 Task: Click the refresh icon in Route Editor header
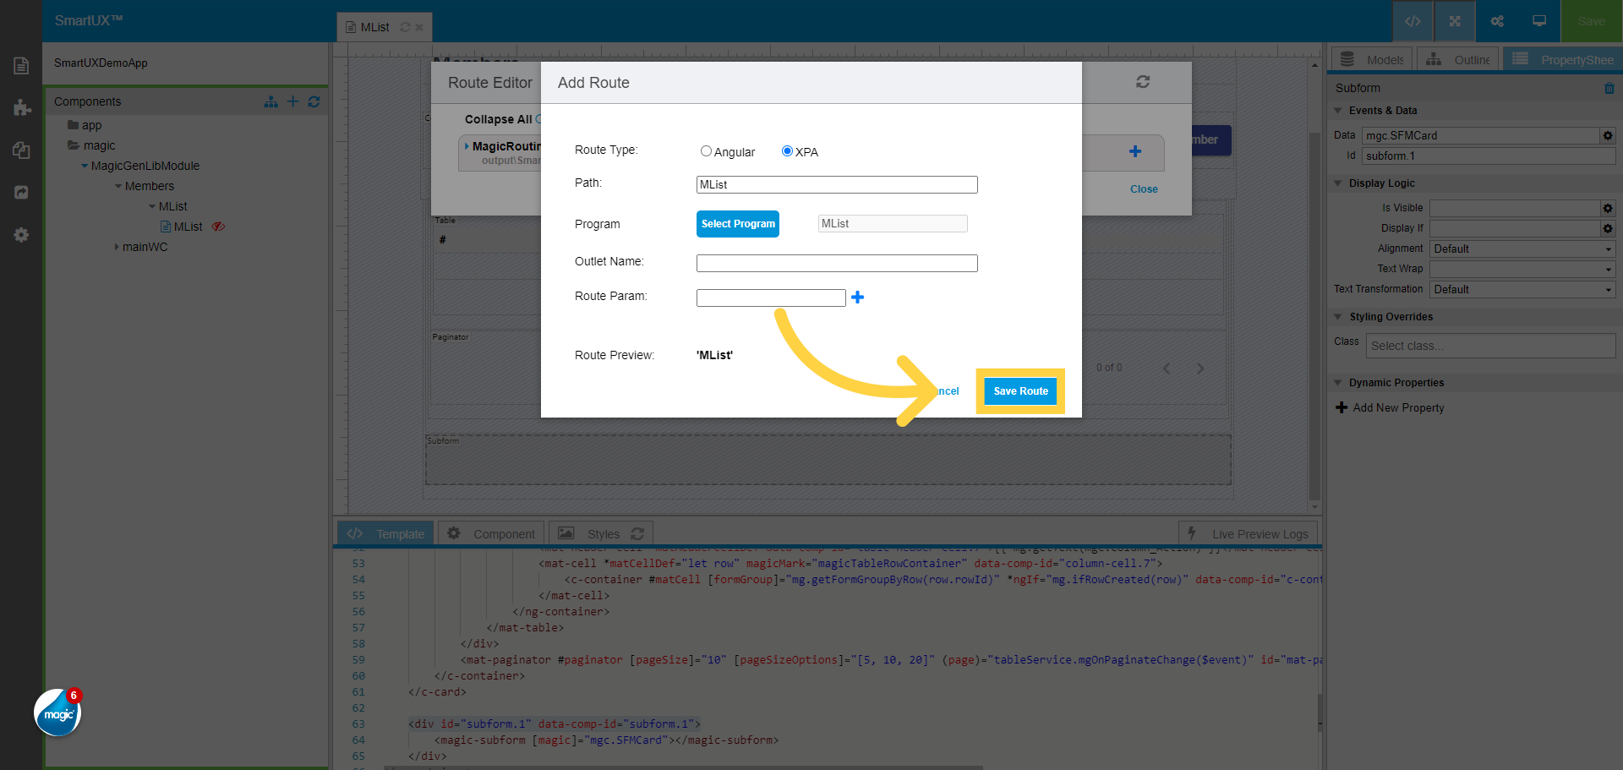1142,82
